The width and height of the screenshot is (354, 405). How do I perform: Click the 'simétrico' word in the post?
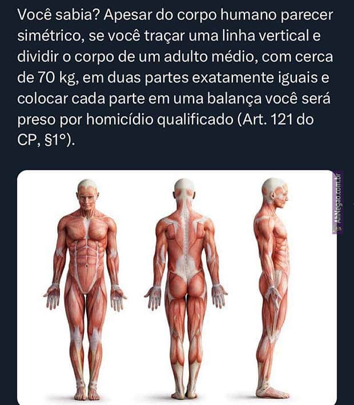coord(49,36)
